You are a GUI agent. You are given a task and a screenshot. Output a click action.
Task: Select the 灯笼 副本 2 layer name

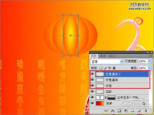pos(113,74)
